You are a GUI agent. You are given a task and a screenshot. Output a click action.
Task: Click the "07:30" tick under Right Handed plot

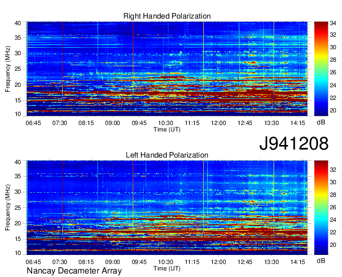(x=59, y=123)
